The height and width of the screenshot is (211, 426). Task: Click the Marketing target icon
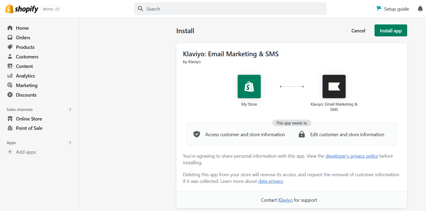(x=10, y=85)
